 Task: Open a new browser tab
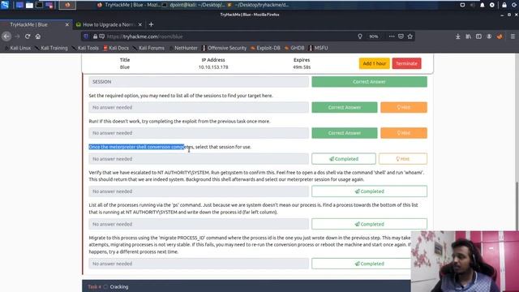pos(151,24)
